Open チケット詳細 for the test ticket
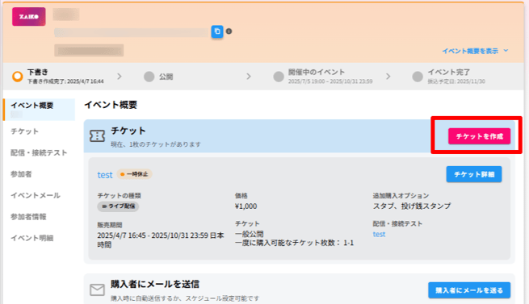 tap(473, 174)
